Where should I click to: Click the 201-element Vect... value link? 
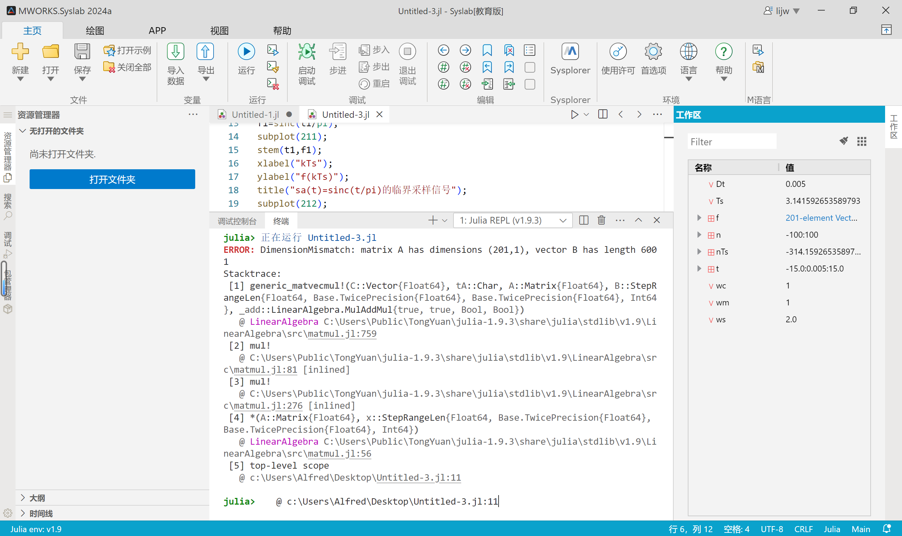coord(821,218)
